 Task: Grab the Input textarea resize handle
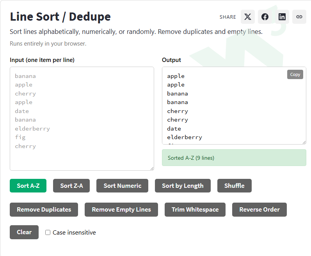click(152, 168)
